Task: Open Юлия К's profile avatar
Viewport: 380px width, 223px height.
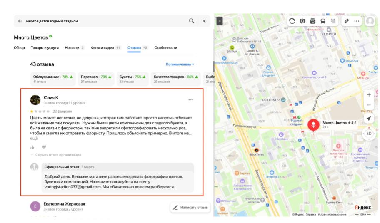Action: coord(35,100)
